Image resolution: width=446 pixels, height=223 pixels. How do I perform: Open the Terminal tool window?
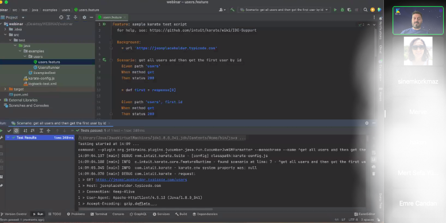point(99,214)
